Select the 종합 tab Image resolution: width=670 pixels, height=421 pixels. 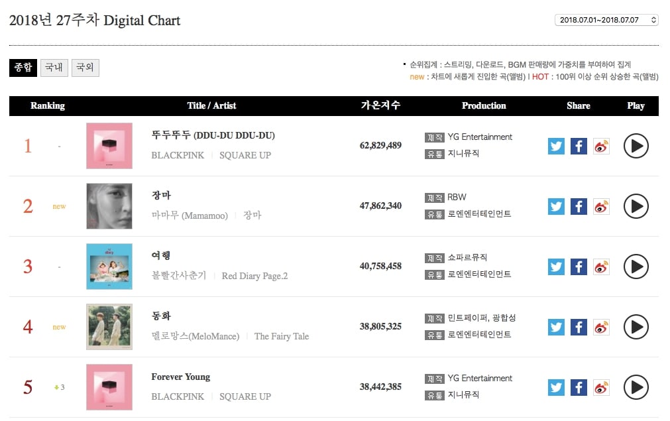23,68
